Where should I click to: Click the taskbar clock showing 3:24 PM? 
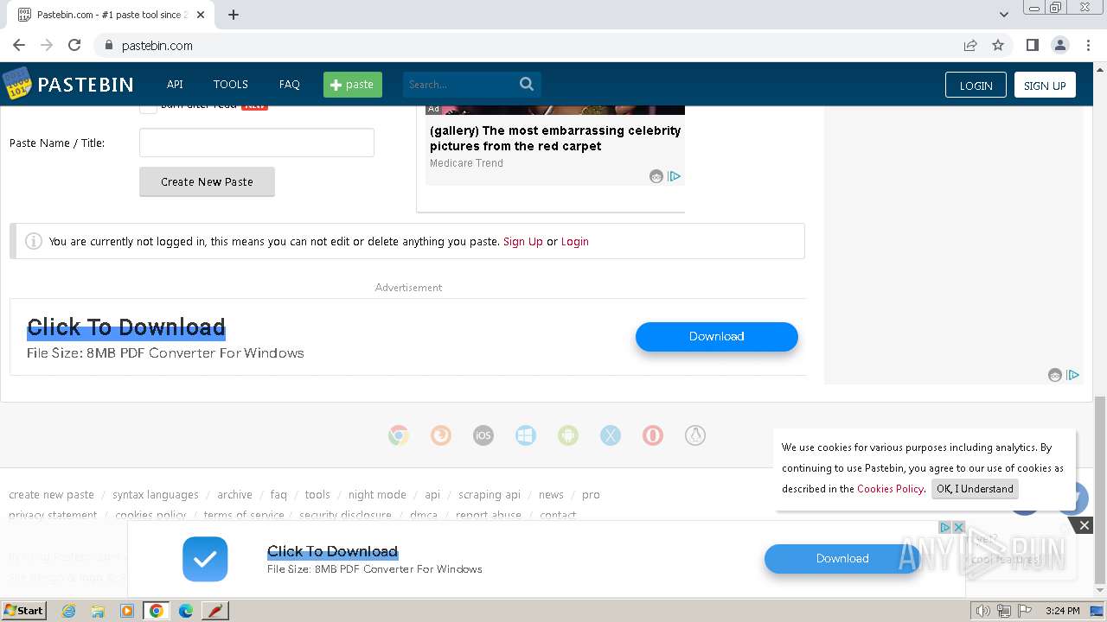tap(1062, 611)
